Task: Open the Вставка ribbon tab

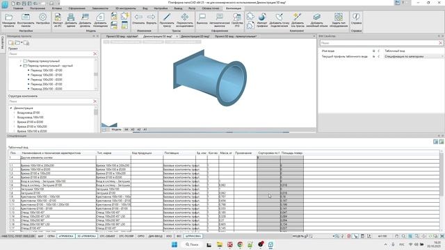Action: coord(57,8)
